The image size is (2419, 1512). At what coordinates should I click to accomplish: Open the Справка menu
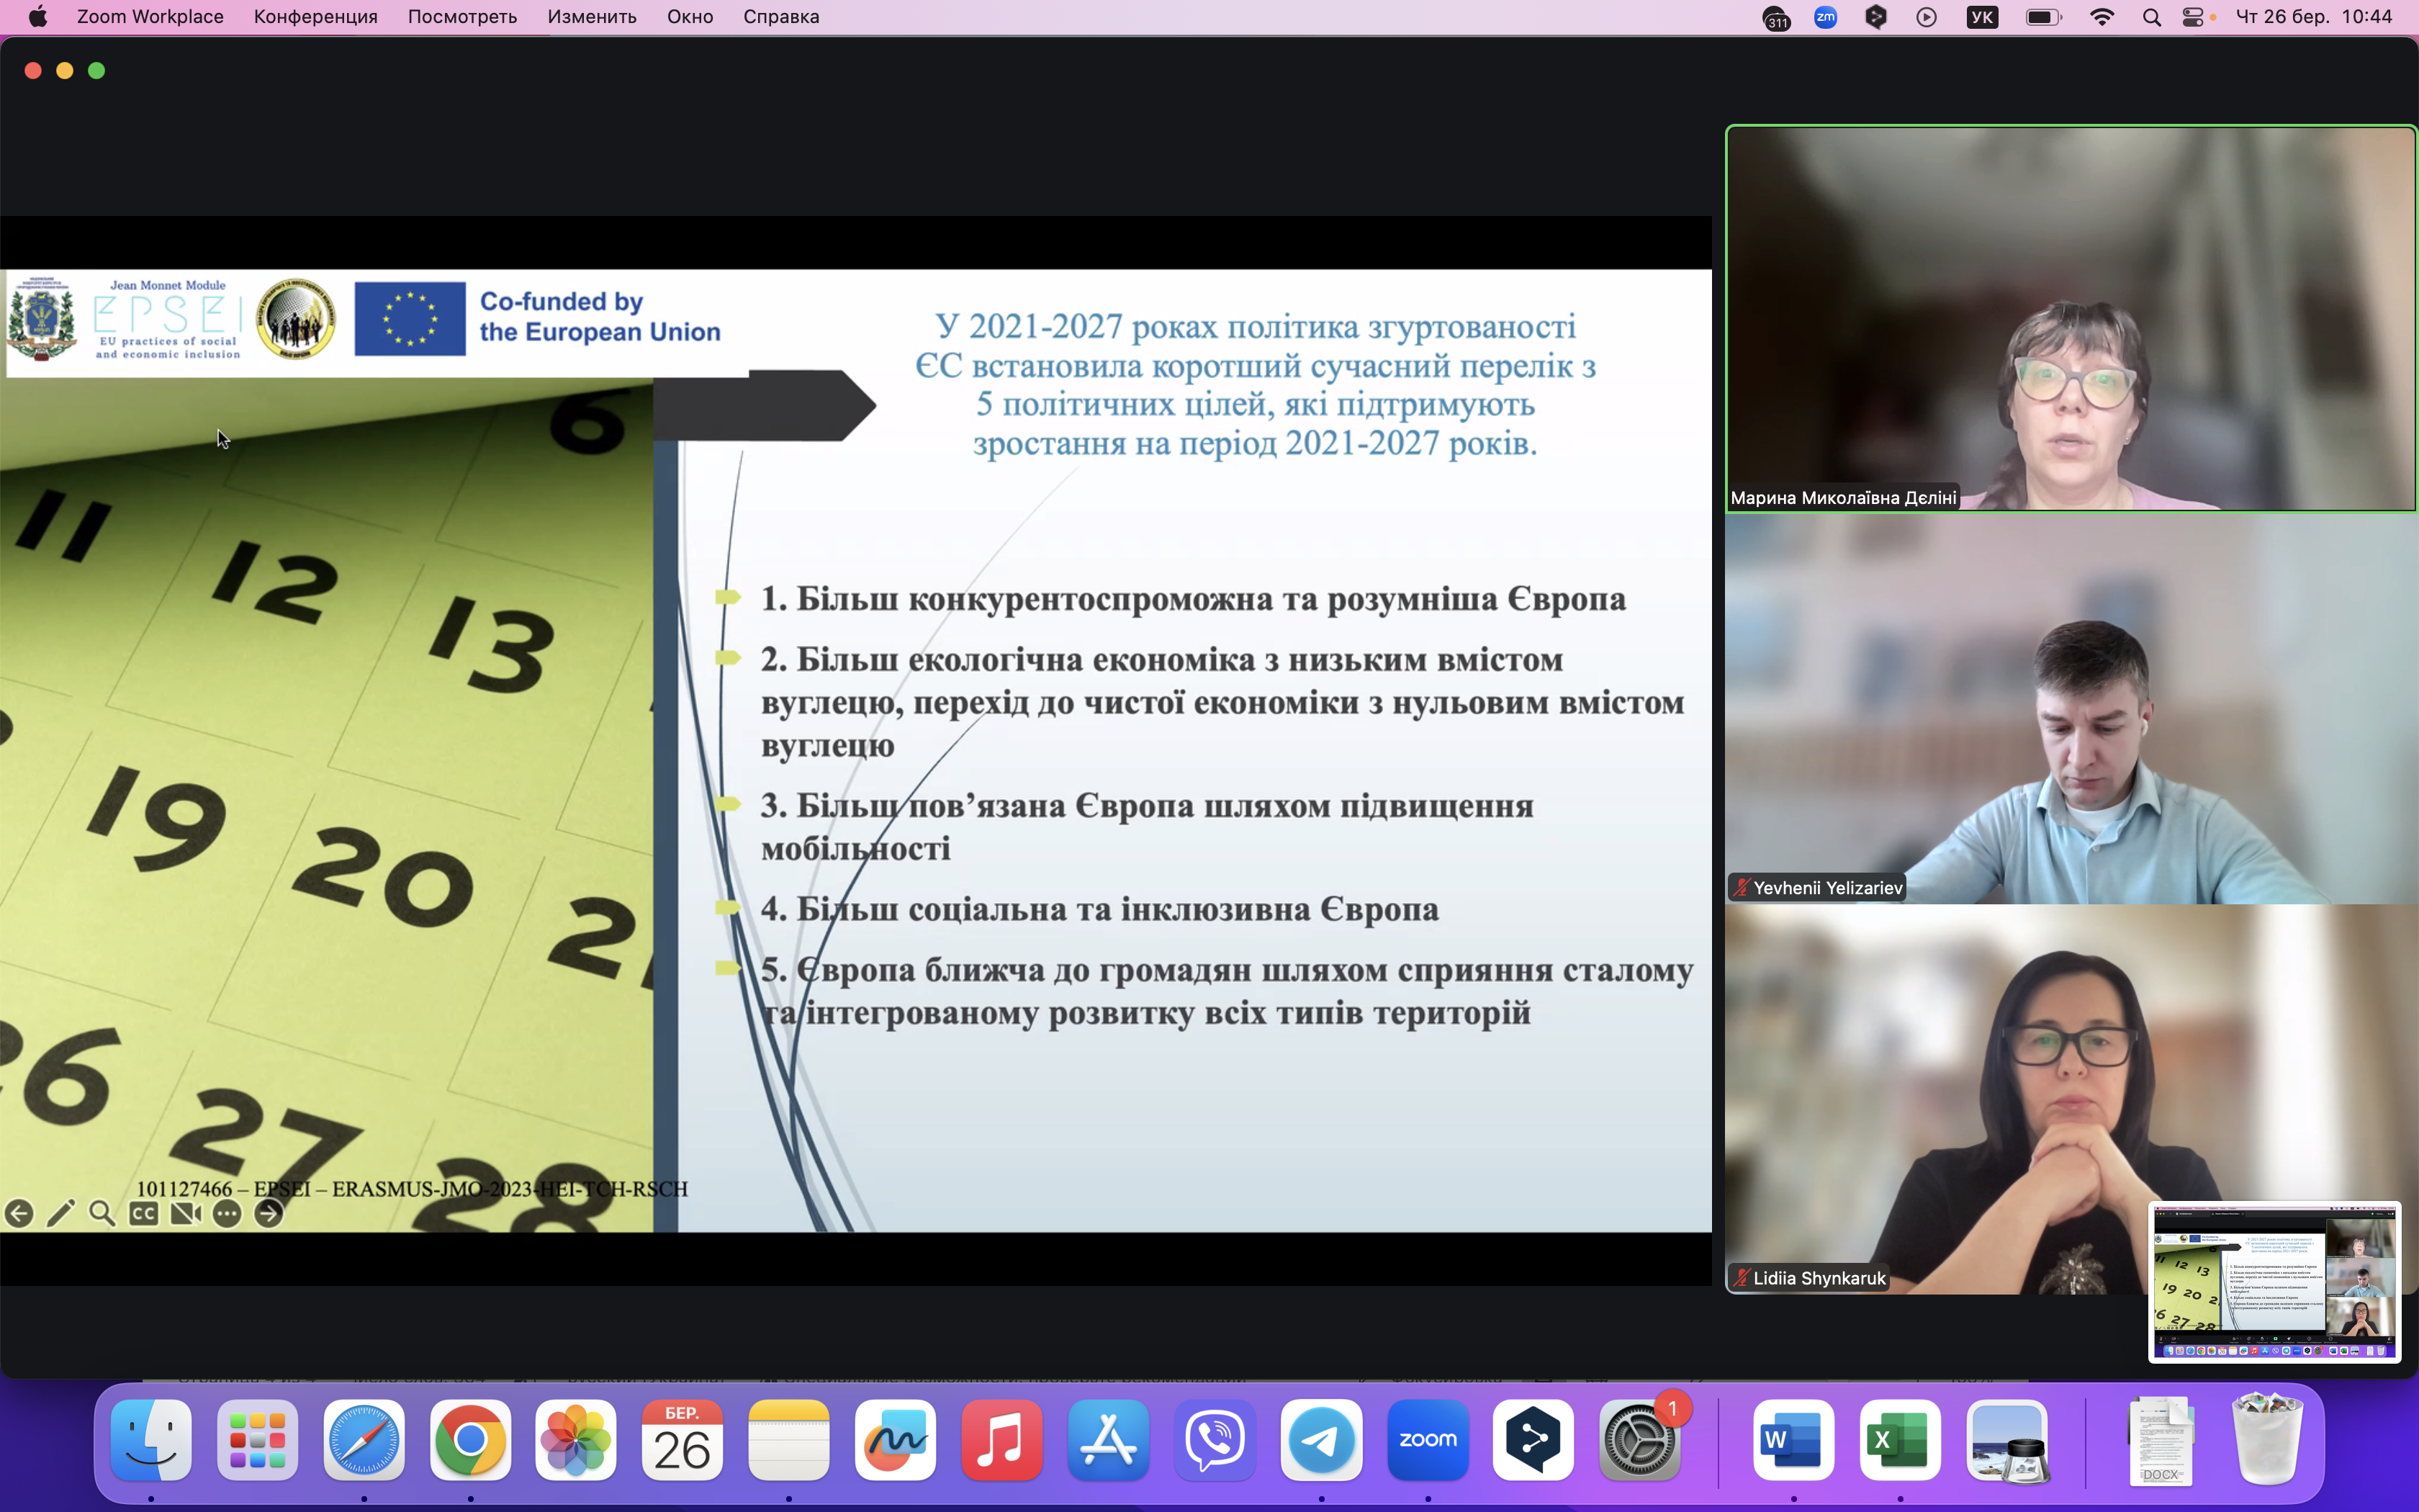coord(780,17)
